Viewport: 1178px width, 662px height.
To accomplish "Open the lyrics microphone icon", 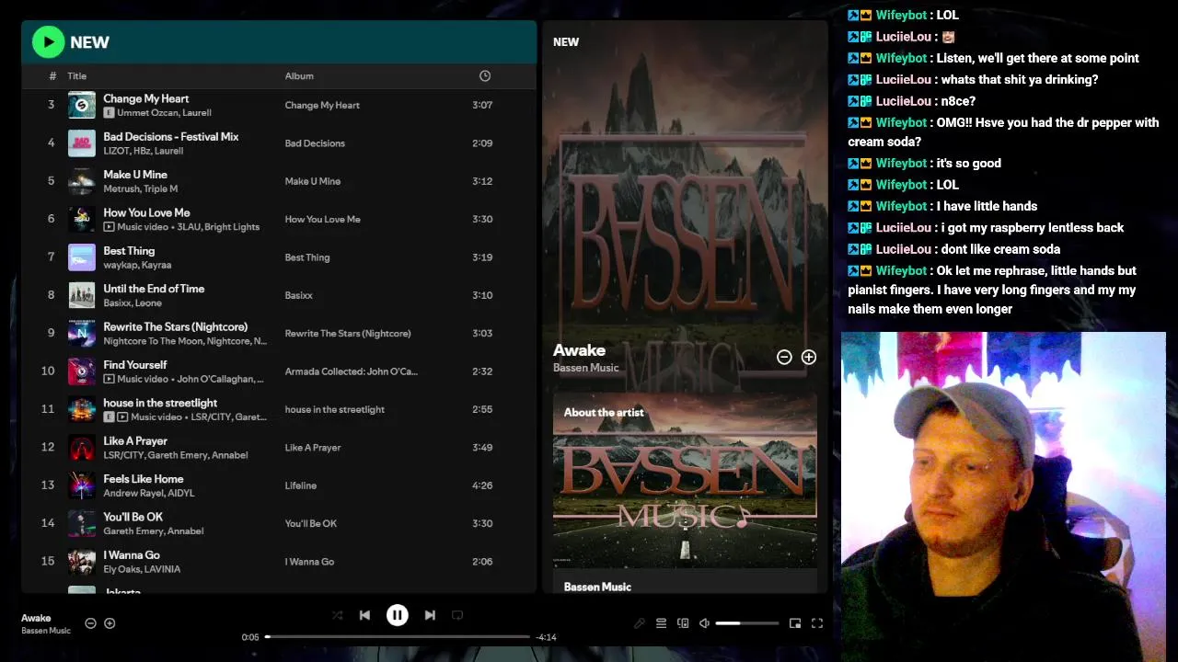I will [x=640, y=623].
